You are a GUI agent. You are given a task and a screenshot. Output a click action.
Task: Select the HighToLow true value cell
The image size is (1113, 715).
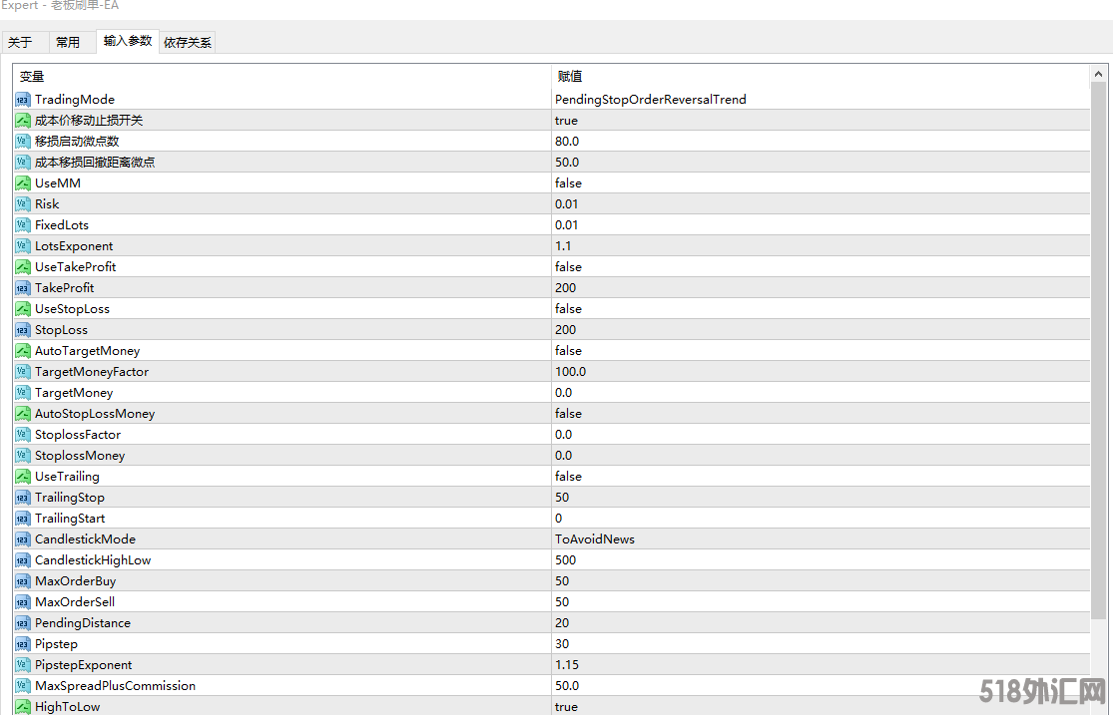click(x=821, y=706)
